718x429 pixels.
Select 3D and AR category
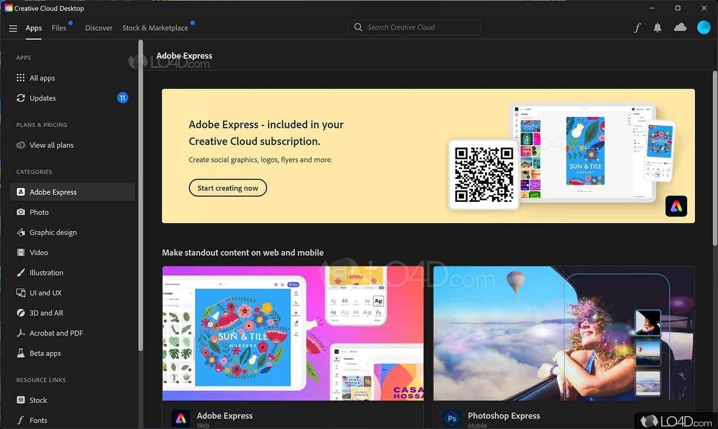click(72, 313)
